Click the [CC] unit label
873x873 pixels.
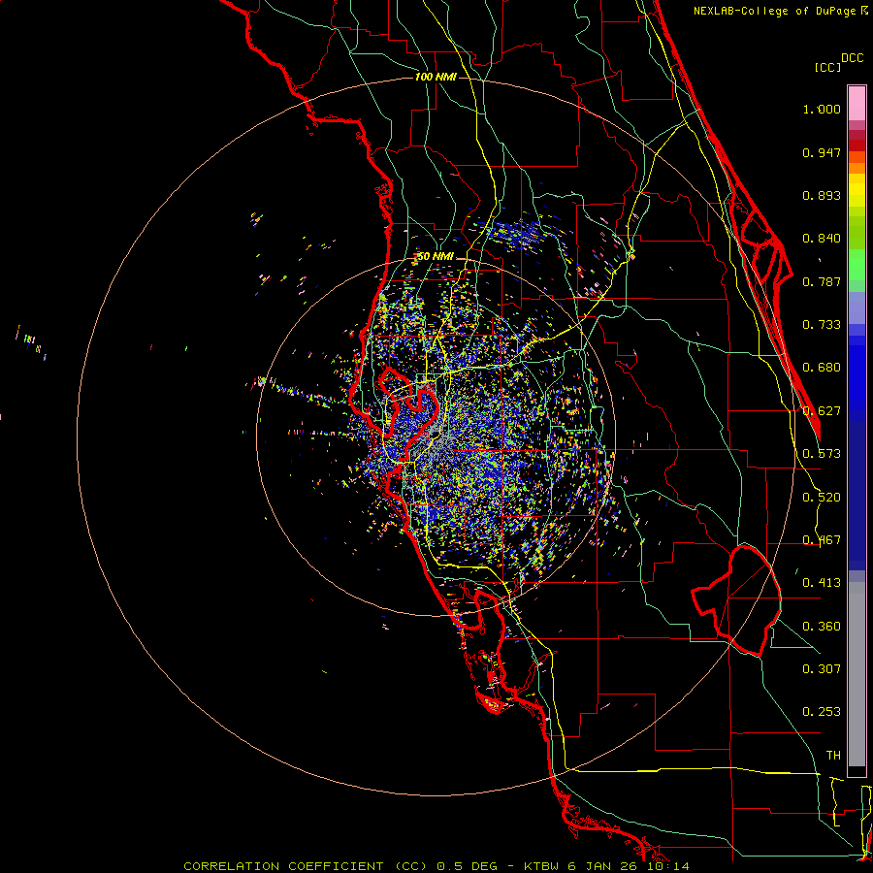(x=827, y=67)
